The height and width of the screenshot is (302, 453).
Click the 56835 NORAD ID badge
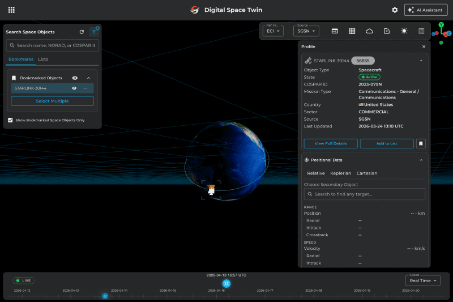click(362, 61)
